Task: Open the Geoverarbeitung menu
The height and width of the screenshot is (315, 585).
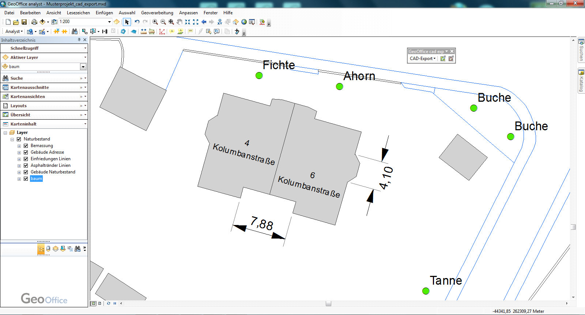Action: point(157,13)
